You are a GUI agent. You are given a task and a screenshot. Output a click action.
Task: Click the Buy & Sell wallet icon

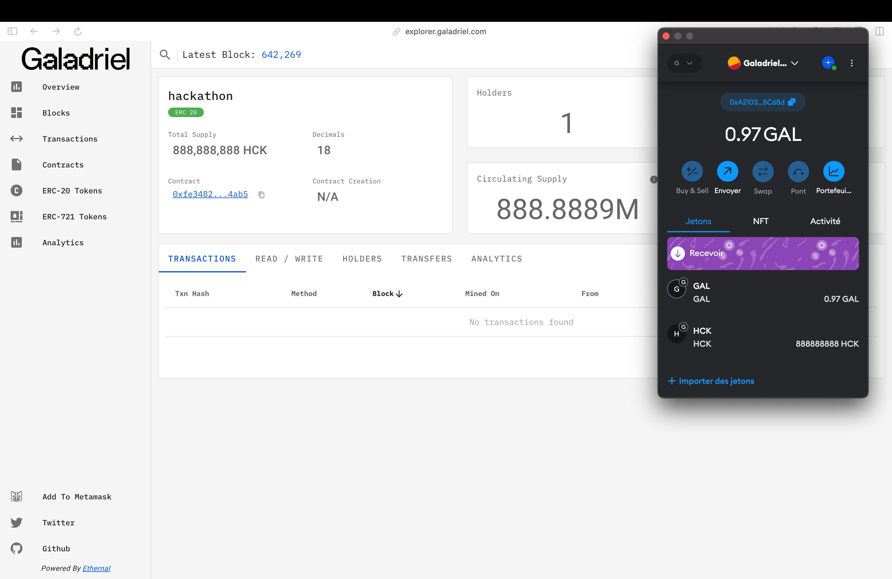pos(692,172)
